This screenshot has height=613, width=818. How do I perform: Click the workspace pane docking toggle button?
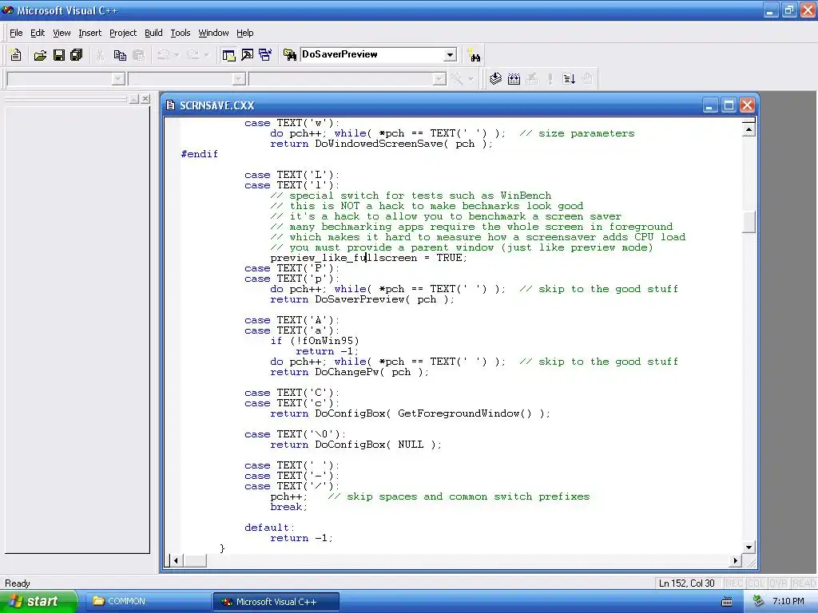click(134, 98)
